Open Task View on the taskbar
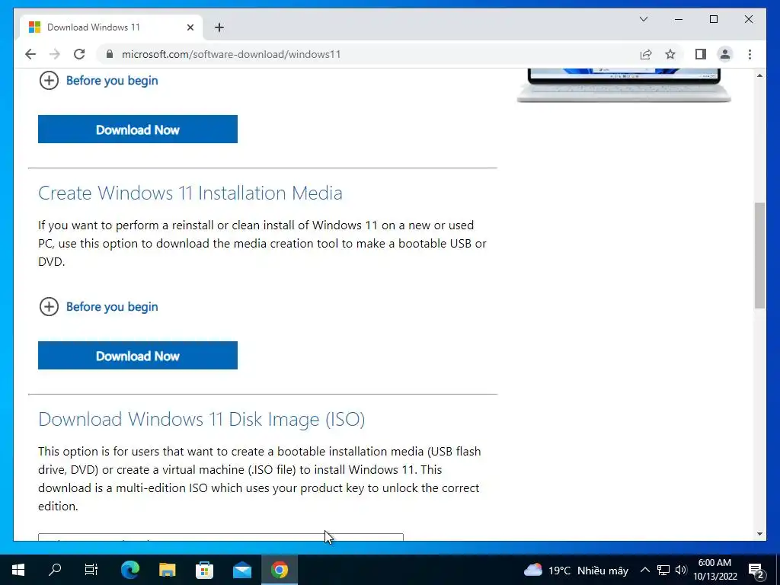 [91, 570]
